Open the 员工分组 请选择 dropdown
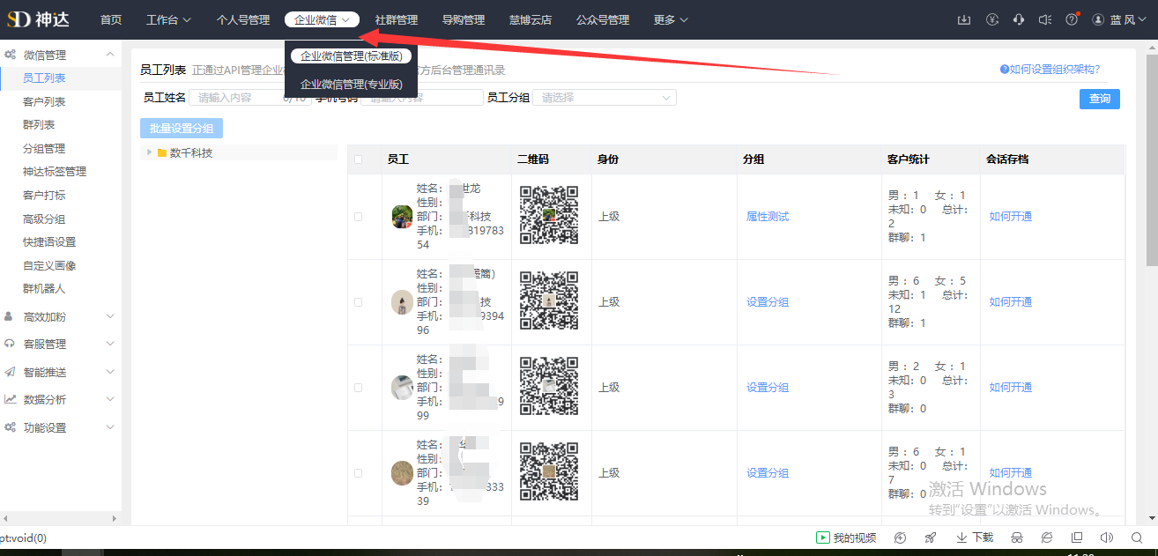 tap(605, 98)
